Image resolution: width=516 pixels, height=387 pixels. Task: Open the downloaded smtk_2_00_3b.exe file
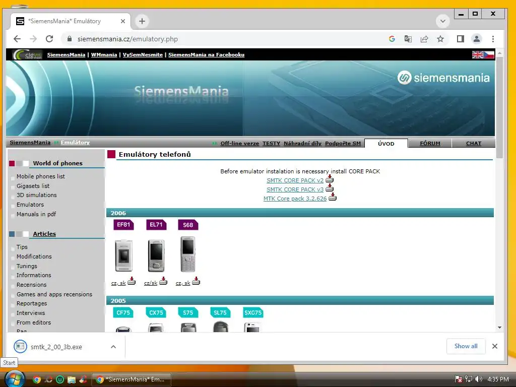(56, 347)
